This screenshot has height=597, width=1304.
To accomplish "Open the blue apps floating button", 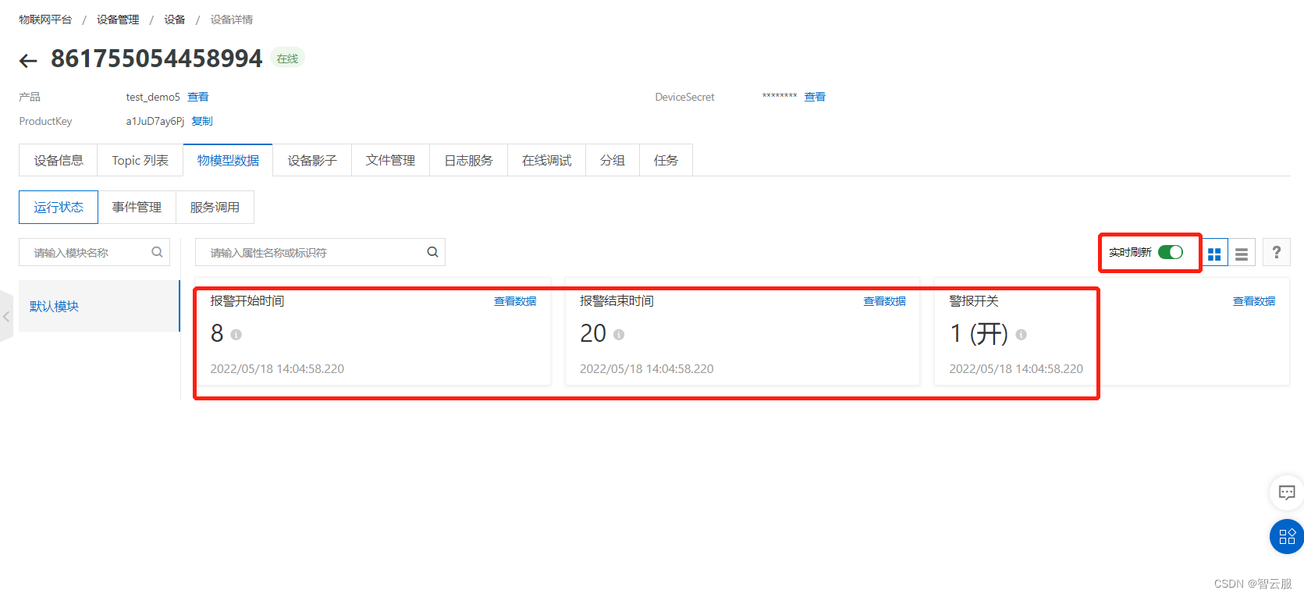I will coord(1287,536).
